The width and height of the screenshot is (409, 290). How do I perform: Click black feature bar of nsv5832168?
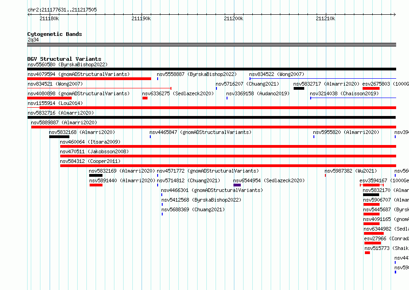(x=59, y=137)
